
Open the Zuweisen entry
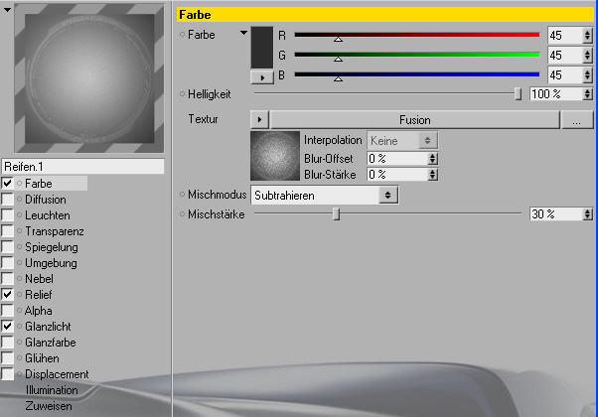point(49,406)
